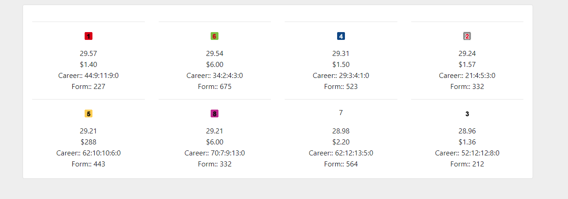Click the $1.57 price for runner 2
Image resolution: width=568 pixels, height=199 pixels.
(x=467, y=64)
